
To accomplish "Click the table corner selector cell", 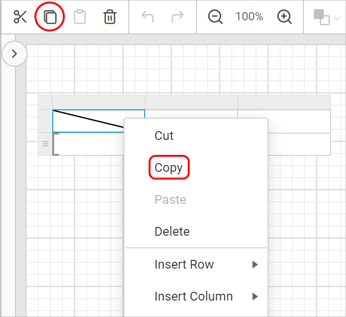I will tap(45, 103).
